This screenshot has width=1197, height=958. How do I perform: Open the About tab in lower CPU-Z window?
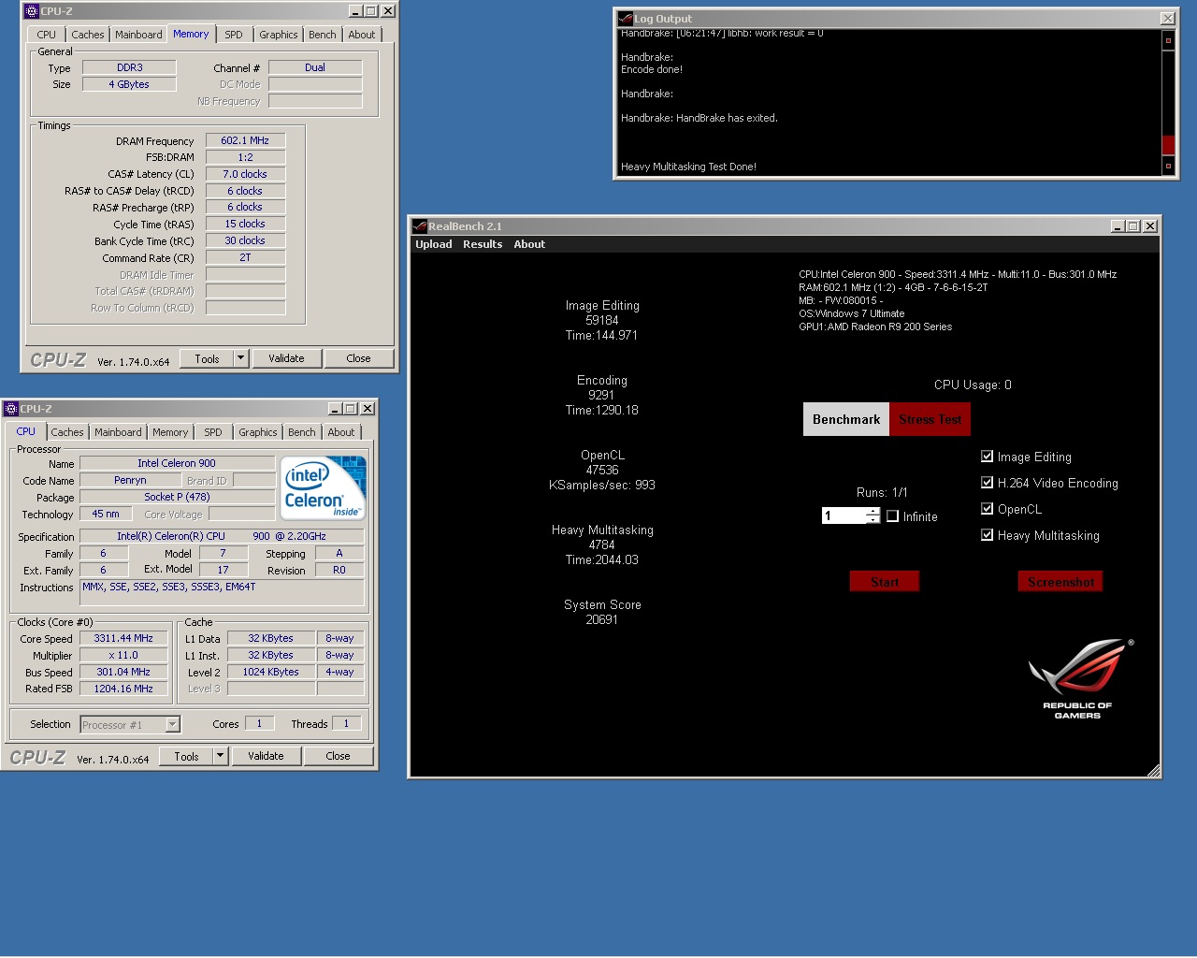point(341,432)
